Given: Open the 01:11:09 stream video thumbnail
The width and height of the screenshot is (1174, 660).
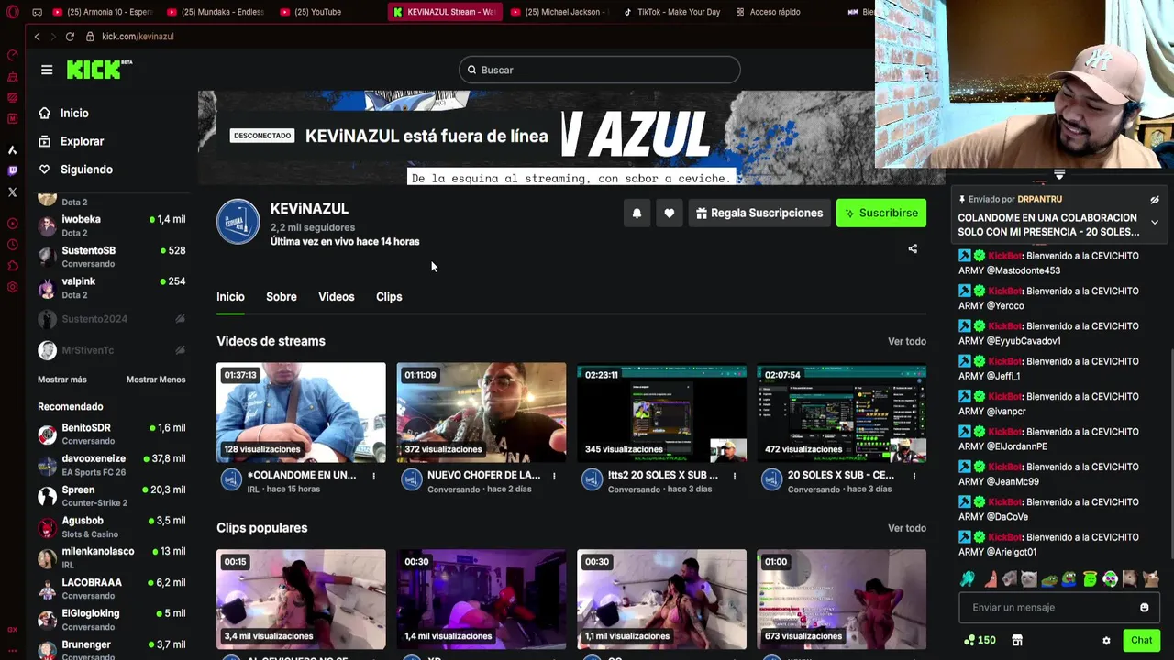Looking at the screenshot, I should 482,412.
